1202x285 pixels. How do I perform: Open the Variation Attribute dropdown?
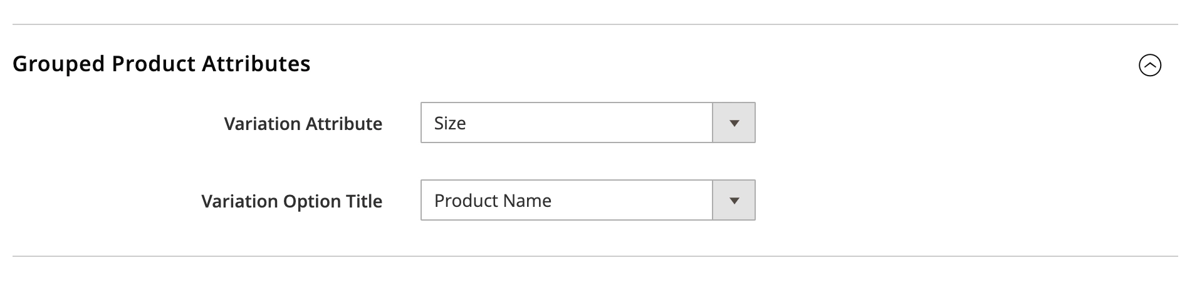click(587, 123)
